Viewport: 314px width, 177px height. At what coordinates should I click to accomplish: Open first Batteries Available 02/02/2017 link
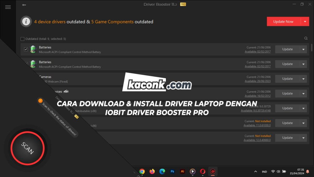258,52
